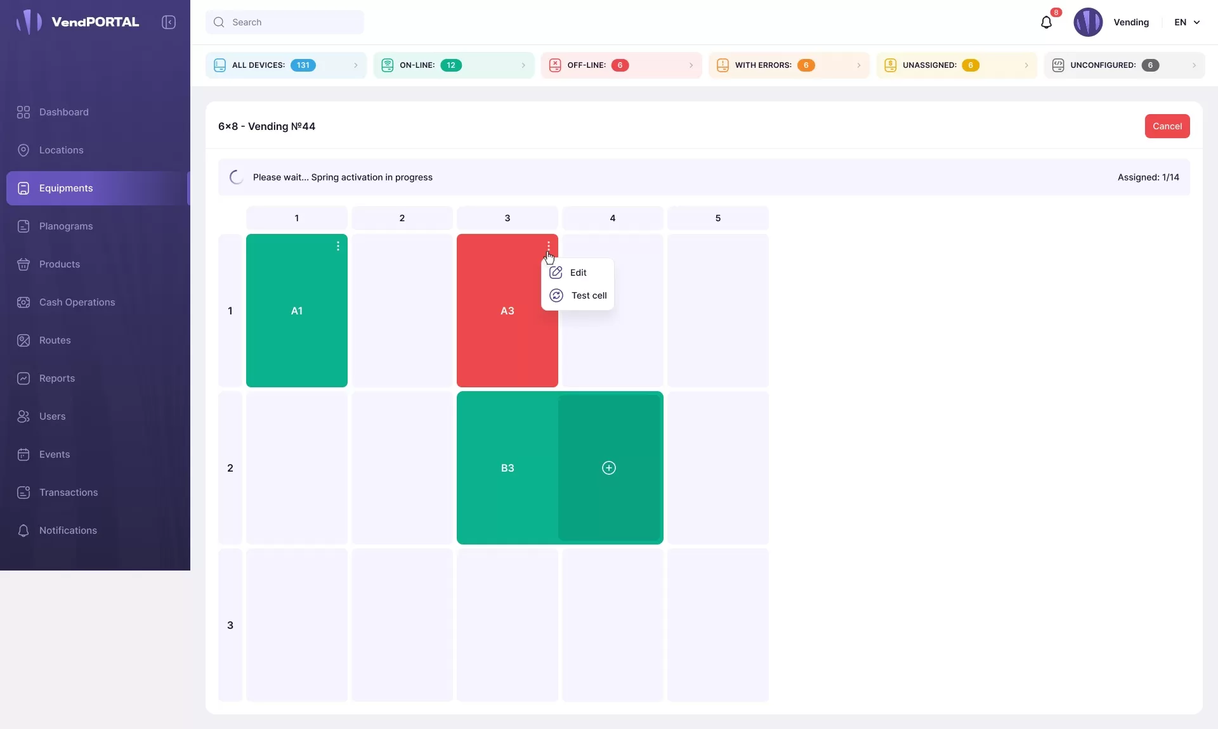
Task: Click the plus icon in cell B3
Action: pos(608,468)
